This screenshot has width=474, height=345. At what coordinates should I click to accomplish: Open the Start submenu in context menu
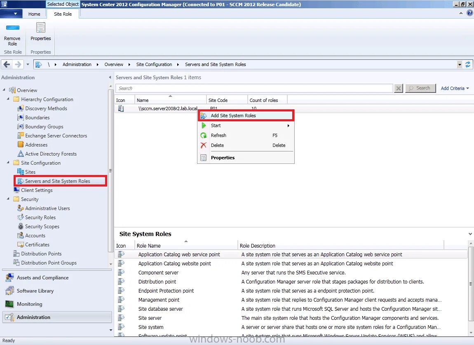point(246,125)
